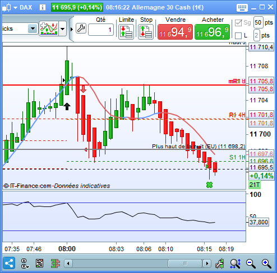Zoom in using the plus magnifier
Screen dimensions: 277x273
click(266, 263)
